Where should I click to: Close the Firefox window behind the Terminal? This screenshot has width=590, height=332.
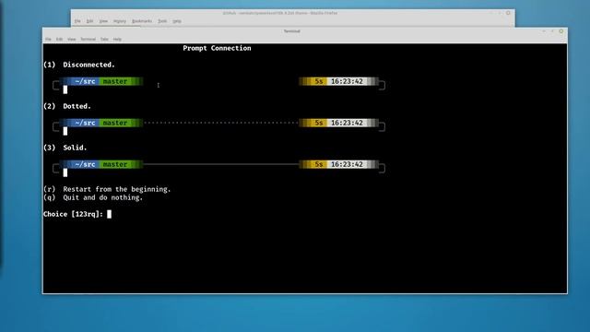click(508, 13)
